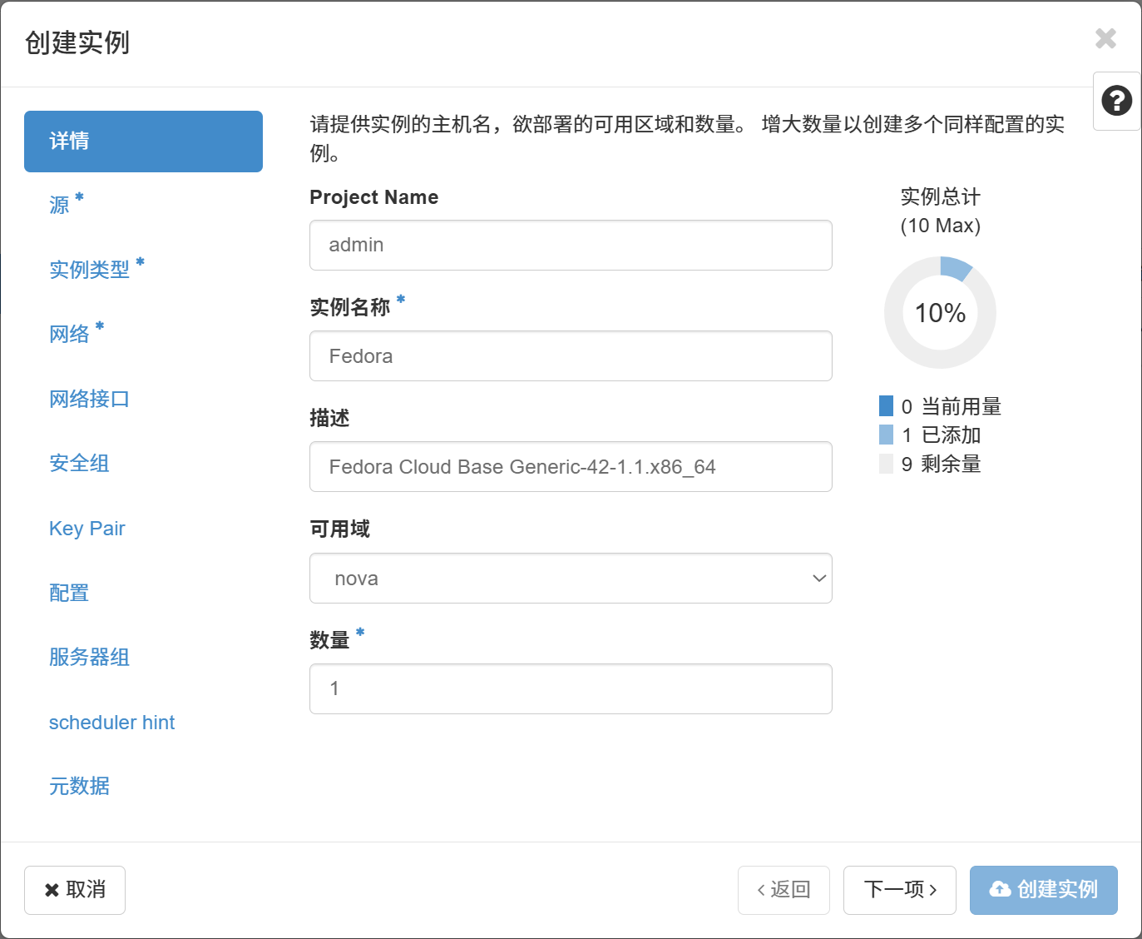Click the 返回 button
This screenshot has width=1142, height=939.
click(784, 890)
